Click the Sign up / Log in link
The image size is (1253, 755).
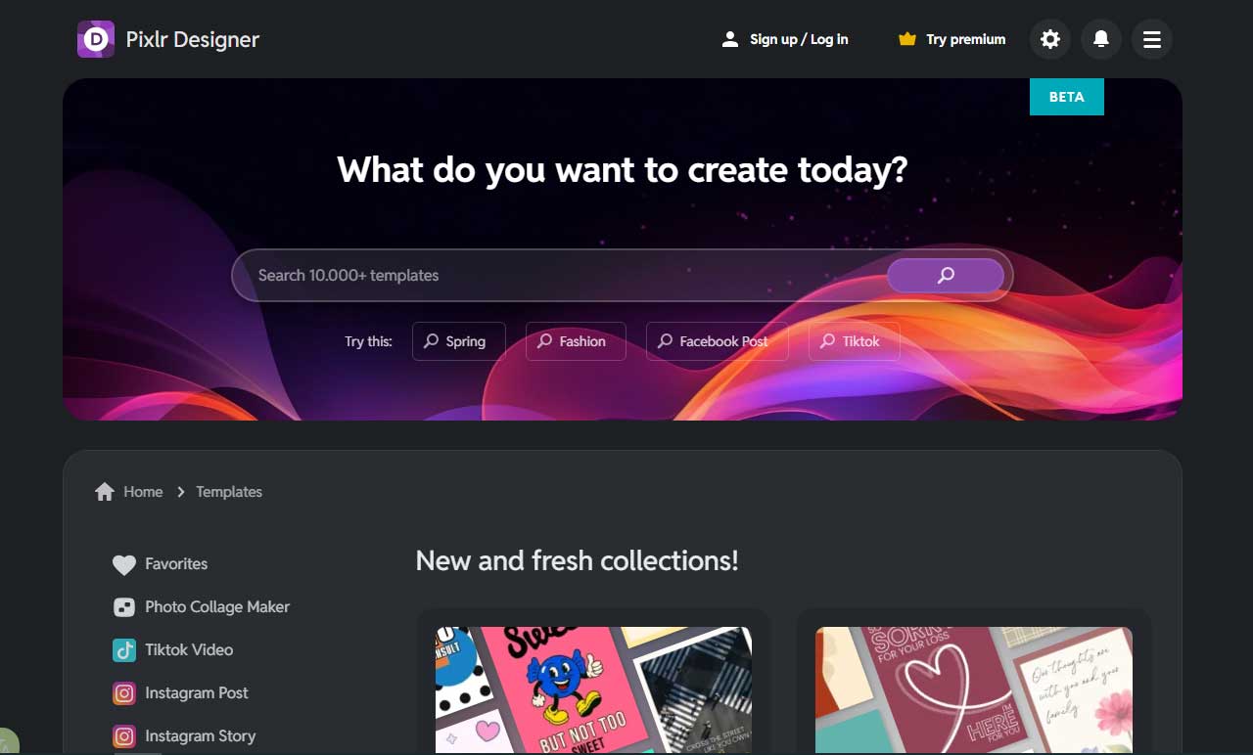[798, 39]
